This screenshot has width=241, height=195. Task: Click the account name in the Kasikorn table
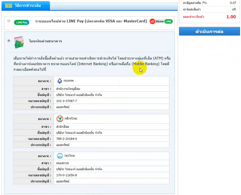coord(79,133)
